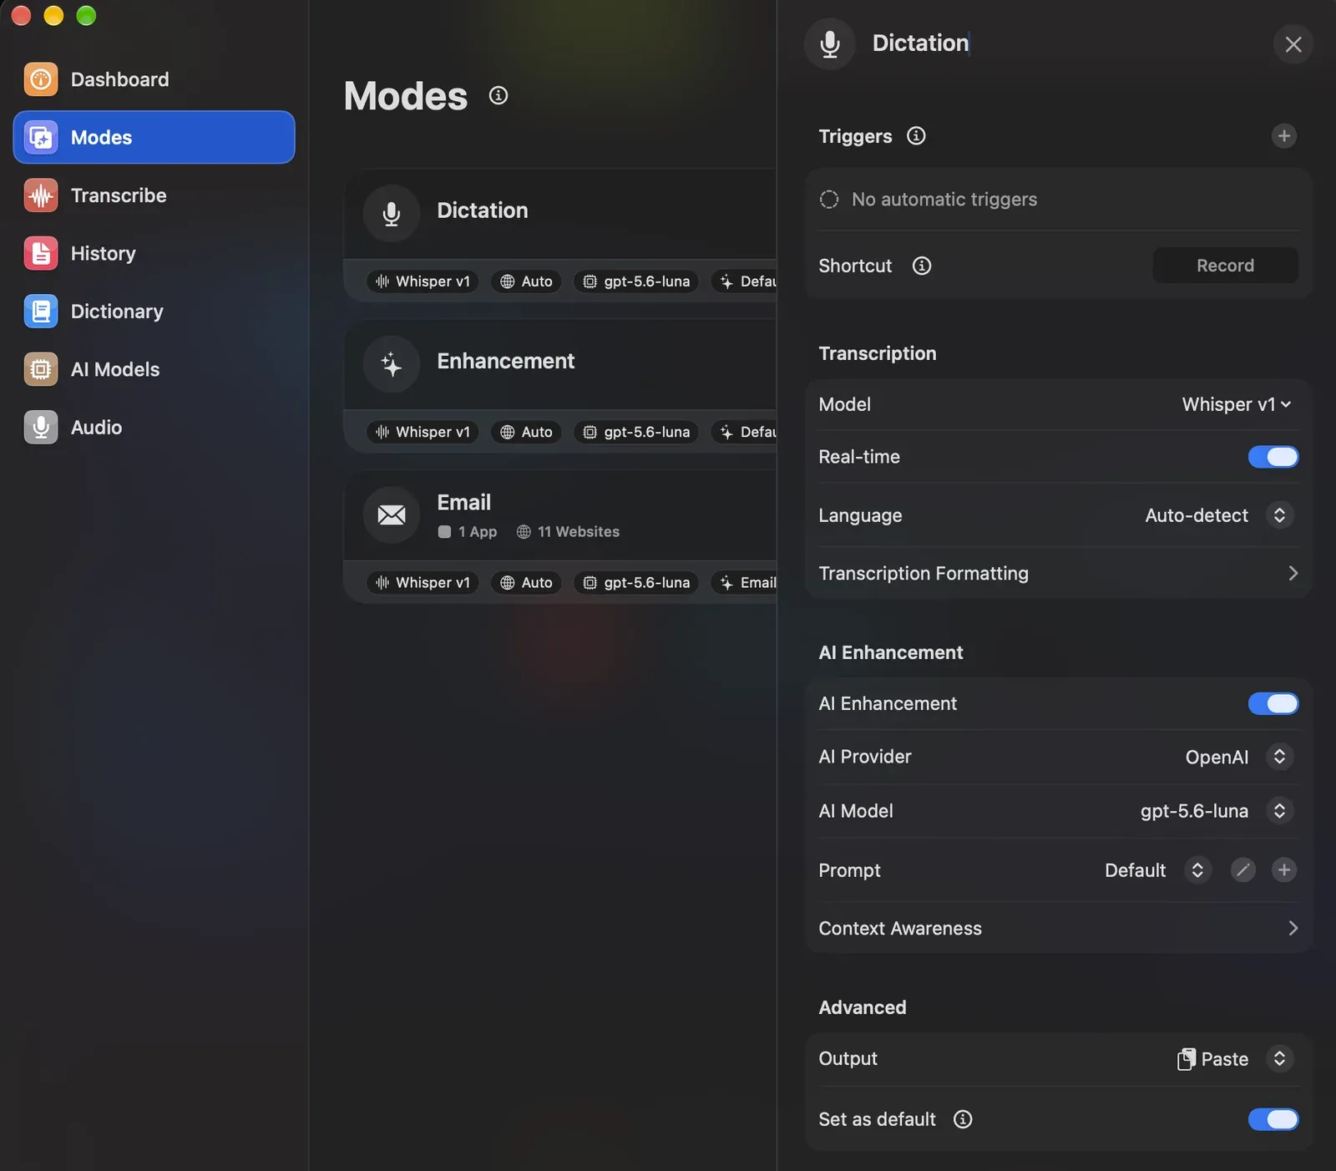
Task: Click the No automatic triggers row
Action: (x=1058, y=200)
